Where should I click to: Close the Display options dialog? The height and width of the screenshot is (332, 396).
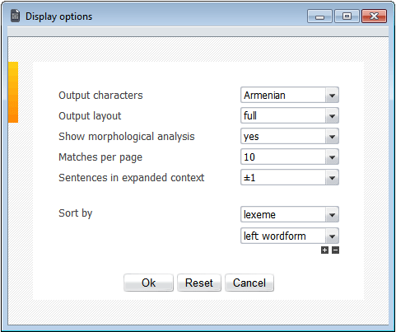(375, 16)
